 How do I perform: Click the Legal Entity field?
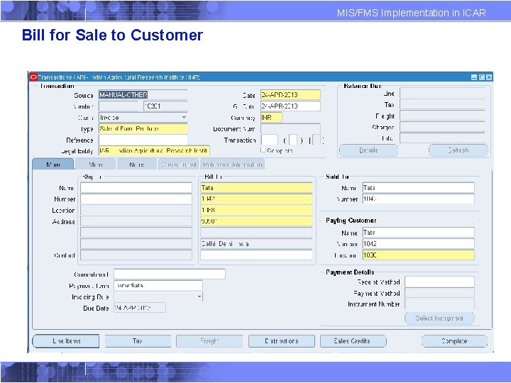click(154, 151)
